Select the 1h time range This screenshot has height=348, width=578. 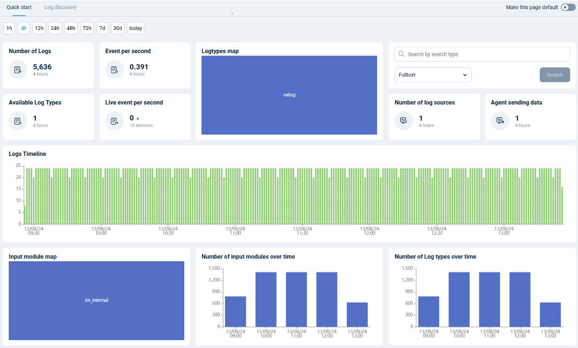[x=9, y=28]
